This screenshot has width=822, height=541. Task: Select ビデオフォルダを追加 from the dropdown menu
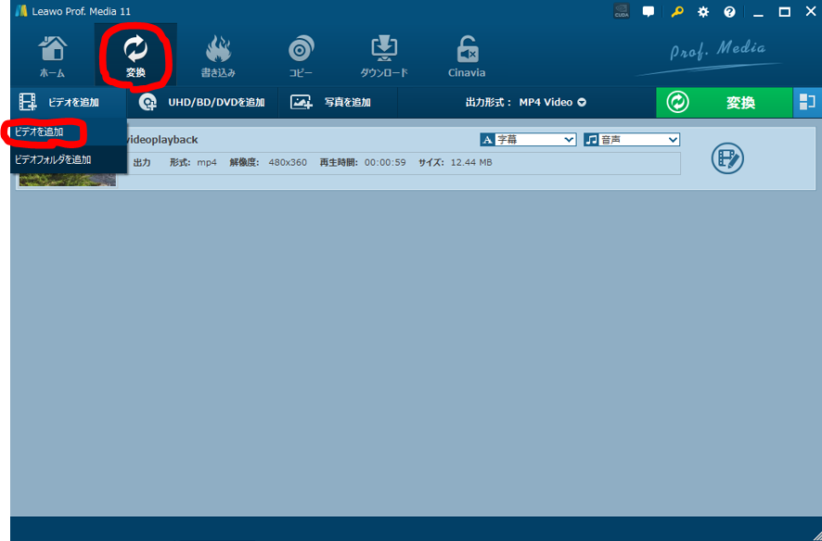pos(53,159)
